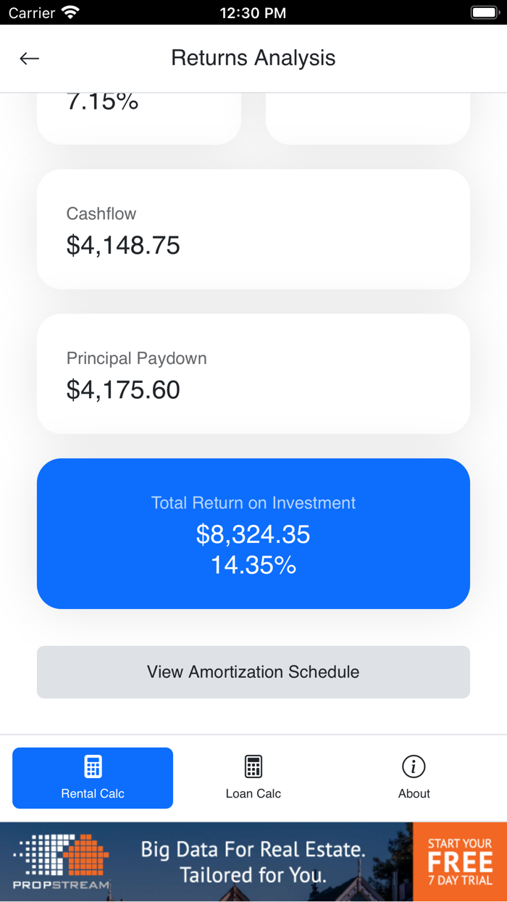The image size is (507, 902).
Task: Select the Cashflow card
Action: [x=253, y=228]
